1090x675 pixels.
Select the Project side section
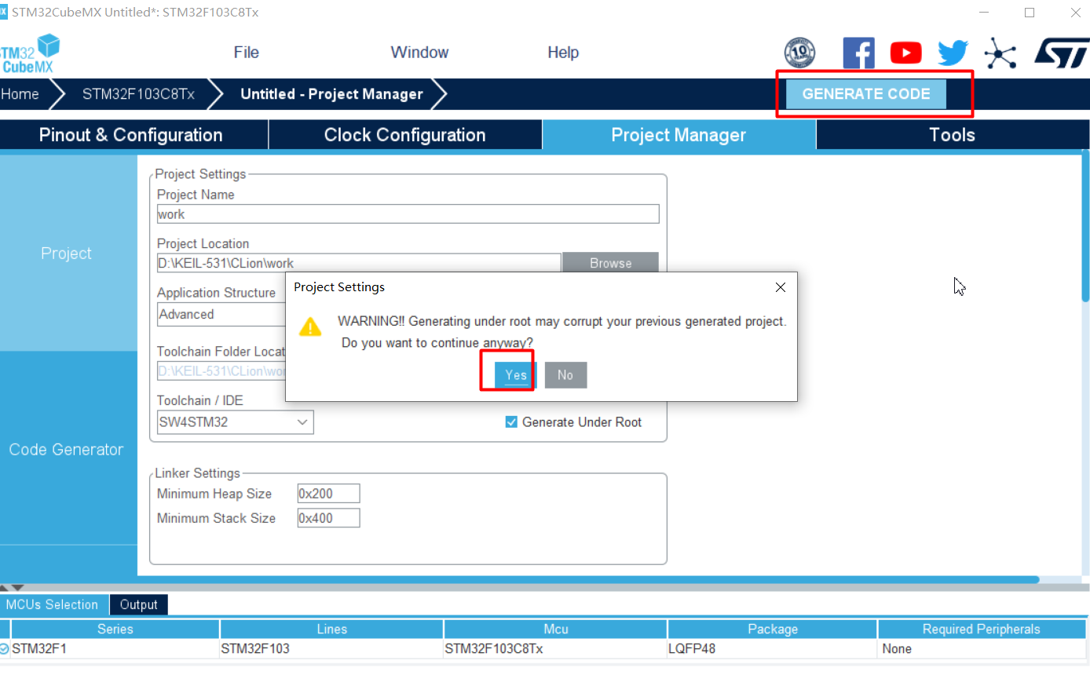67,253
